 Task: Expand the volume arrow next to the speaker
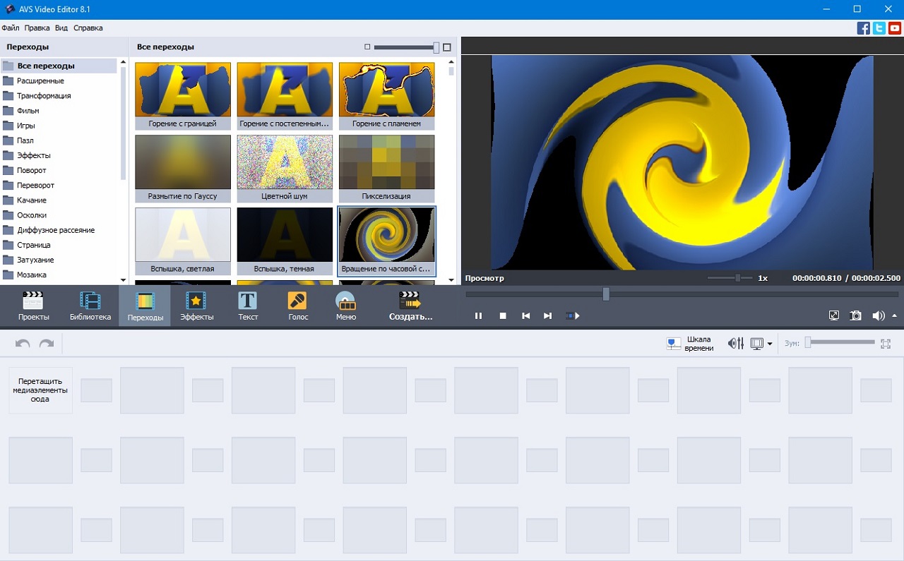pos(895,315)
